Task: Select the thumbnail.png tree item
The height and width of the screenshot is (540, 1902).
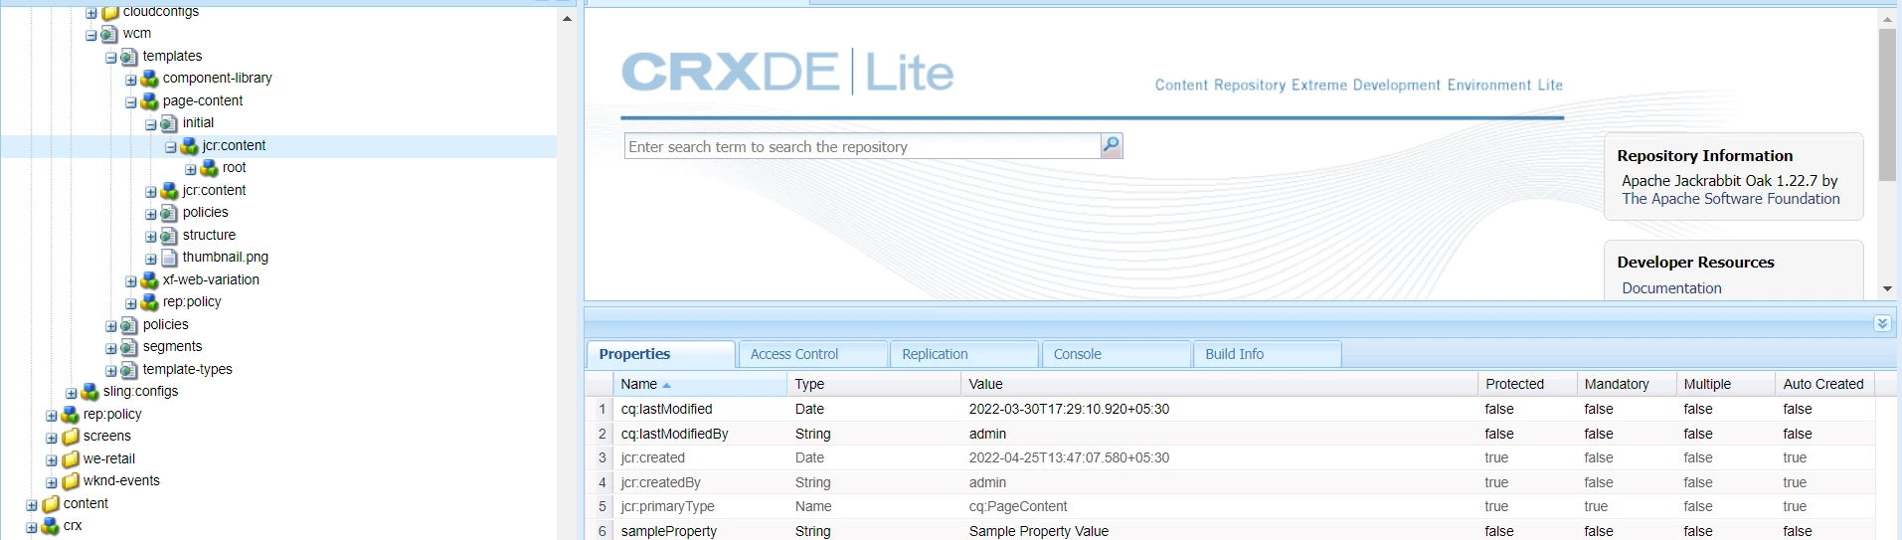Action: coord(225,258)
